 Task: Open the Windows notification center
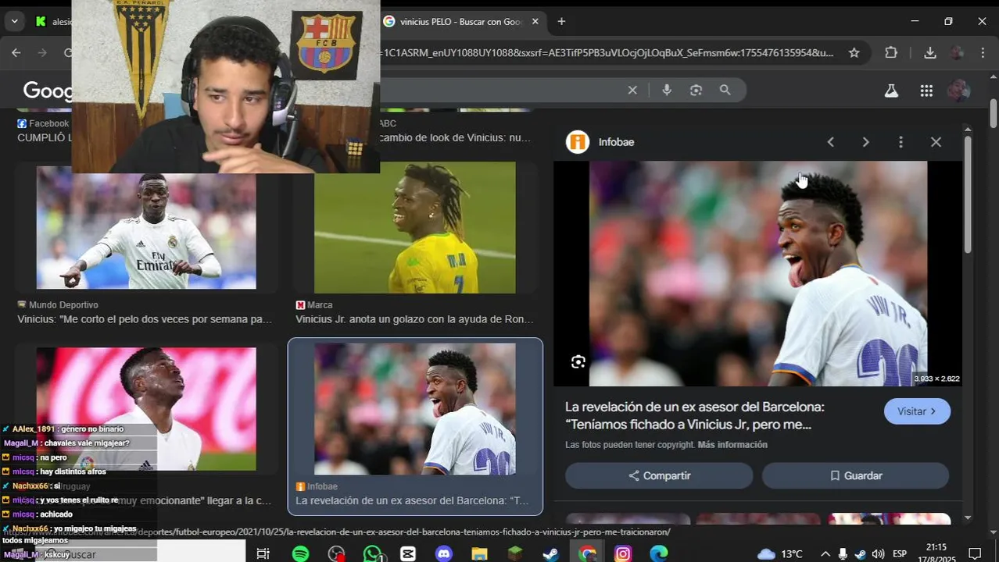(975, 554)
